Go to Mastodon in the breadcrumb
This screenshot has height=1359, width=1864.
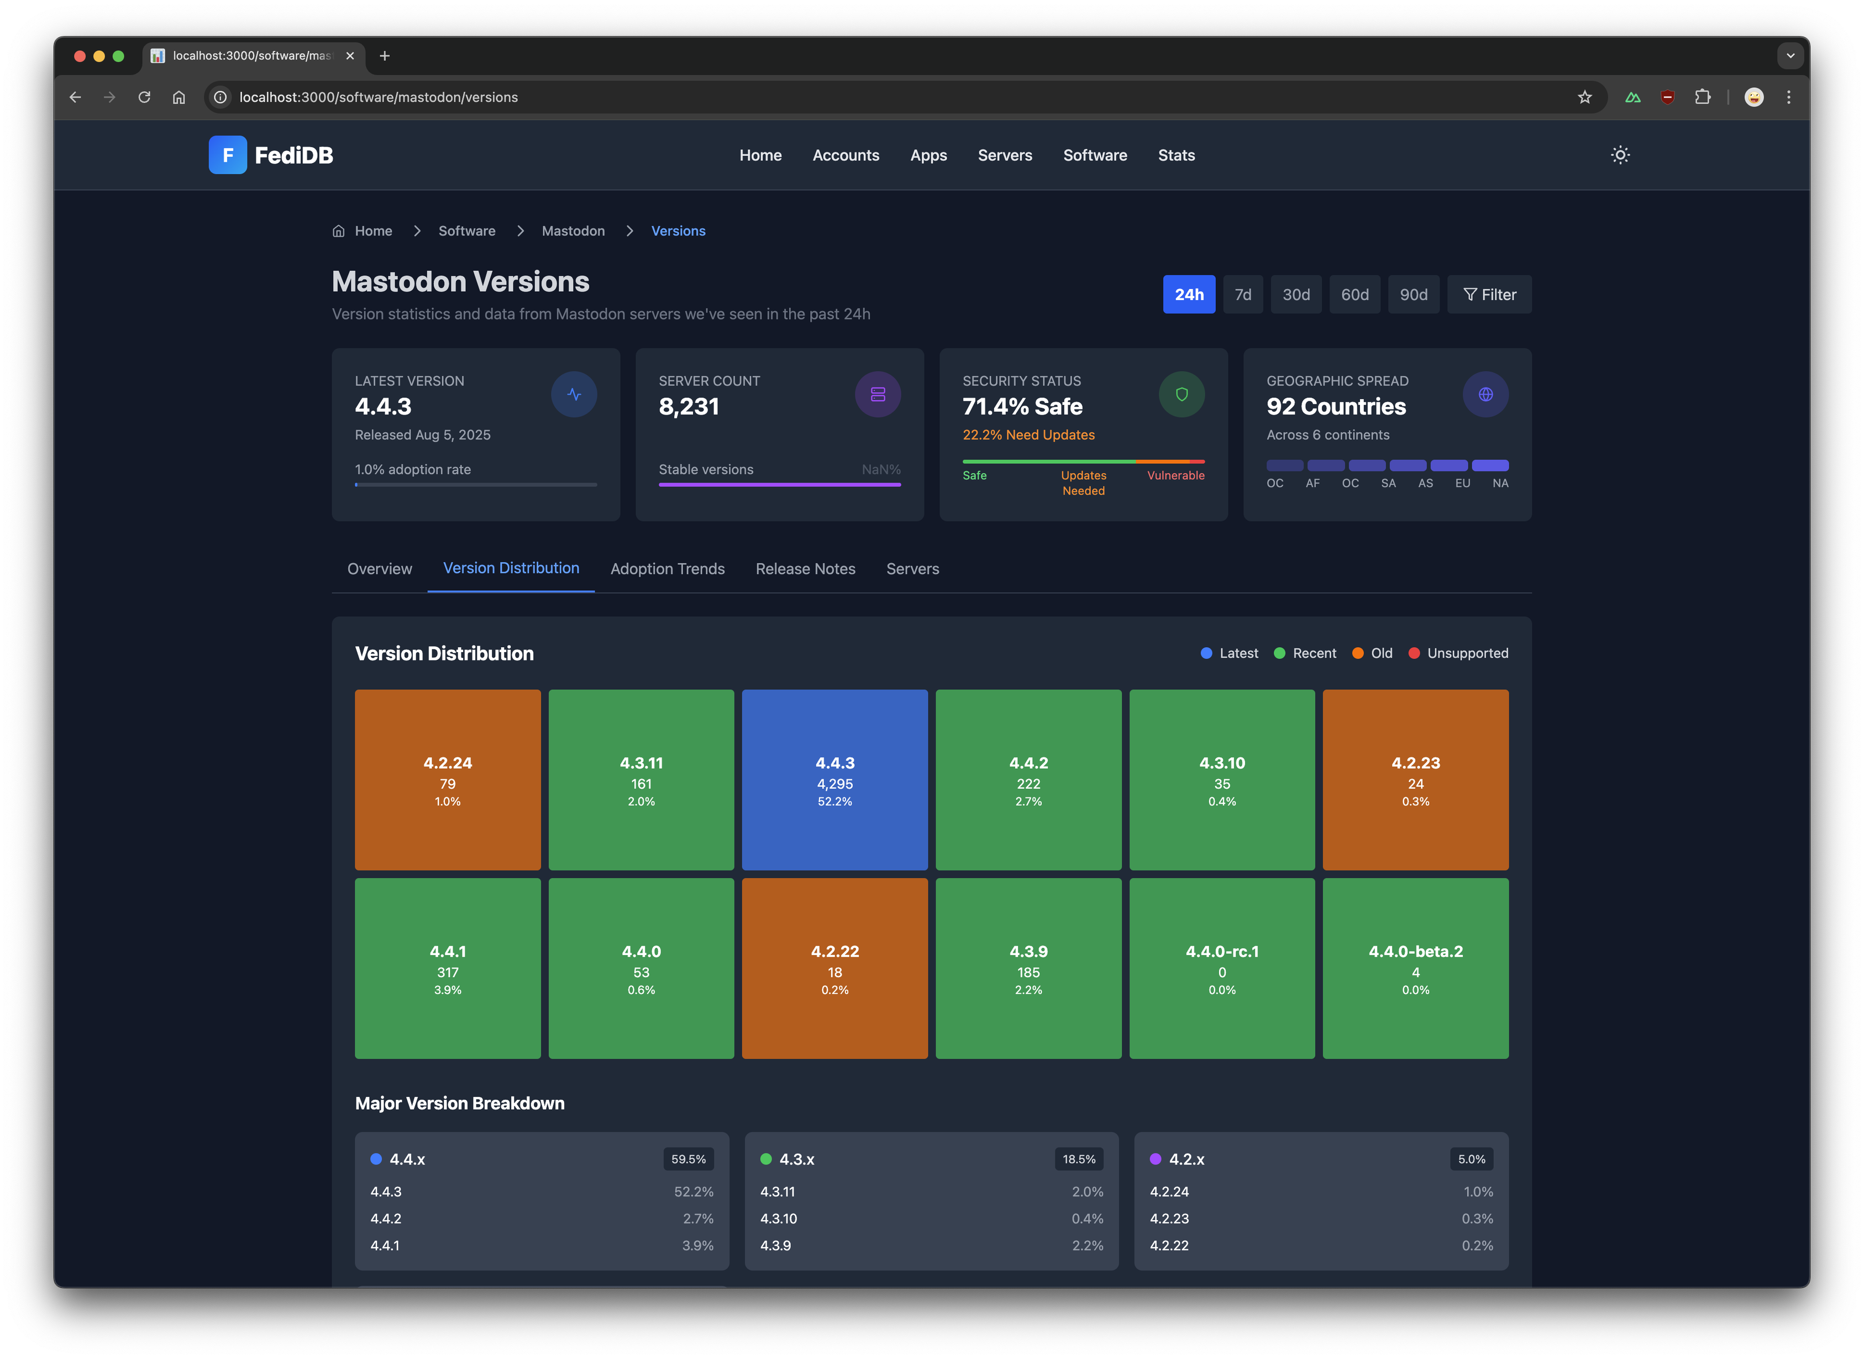[x=573, y=231]
